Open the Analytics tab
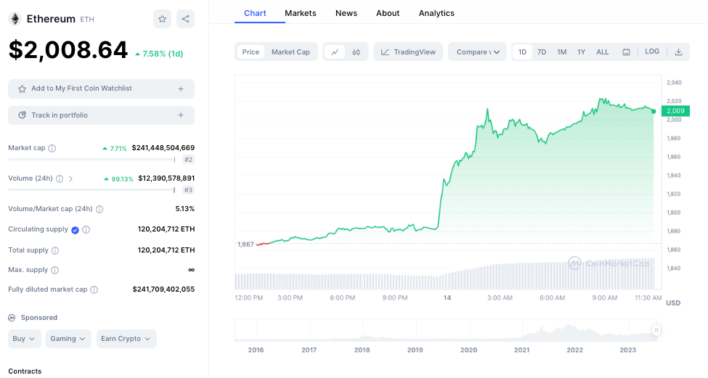The height and width of the screenshot is (378, 708). click(436, 13)
